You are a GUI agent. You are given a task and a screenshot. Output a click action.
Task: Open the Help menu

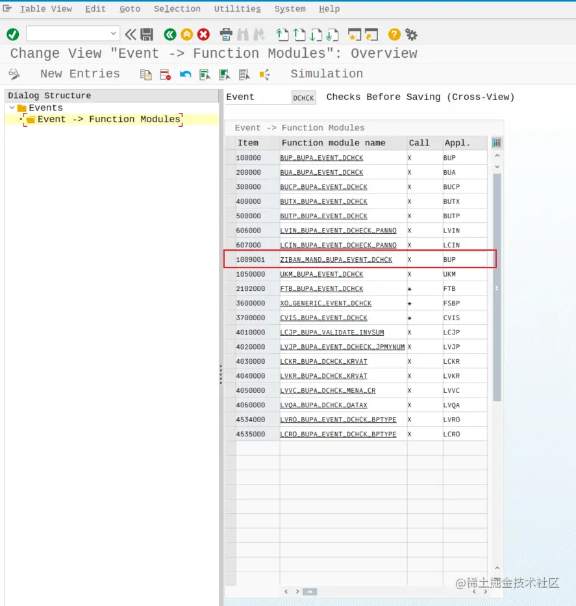pos(329,9)
